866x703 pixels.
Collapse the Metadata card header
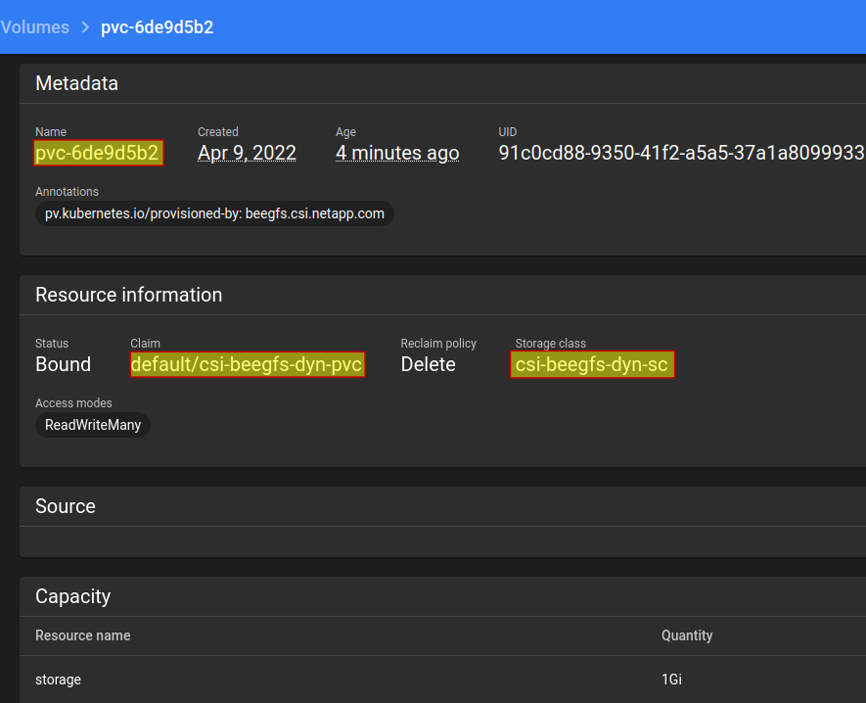tap(442, 83)
